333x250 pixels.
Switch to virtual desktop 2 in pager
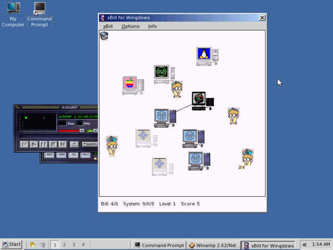tap(65, 244)
